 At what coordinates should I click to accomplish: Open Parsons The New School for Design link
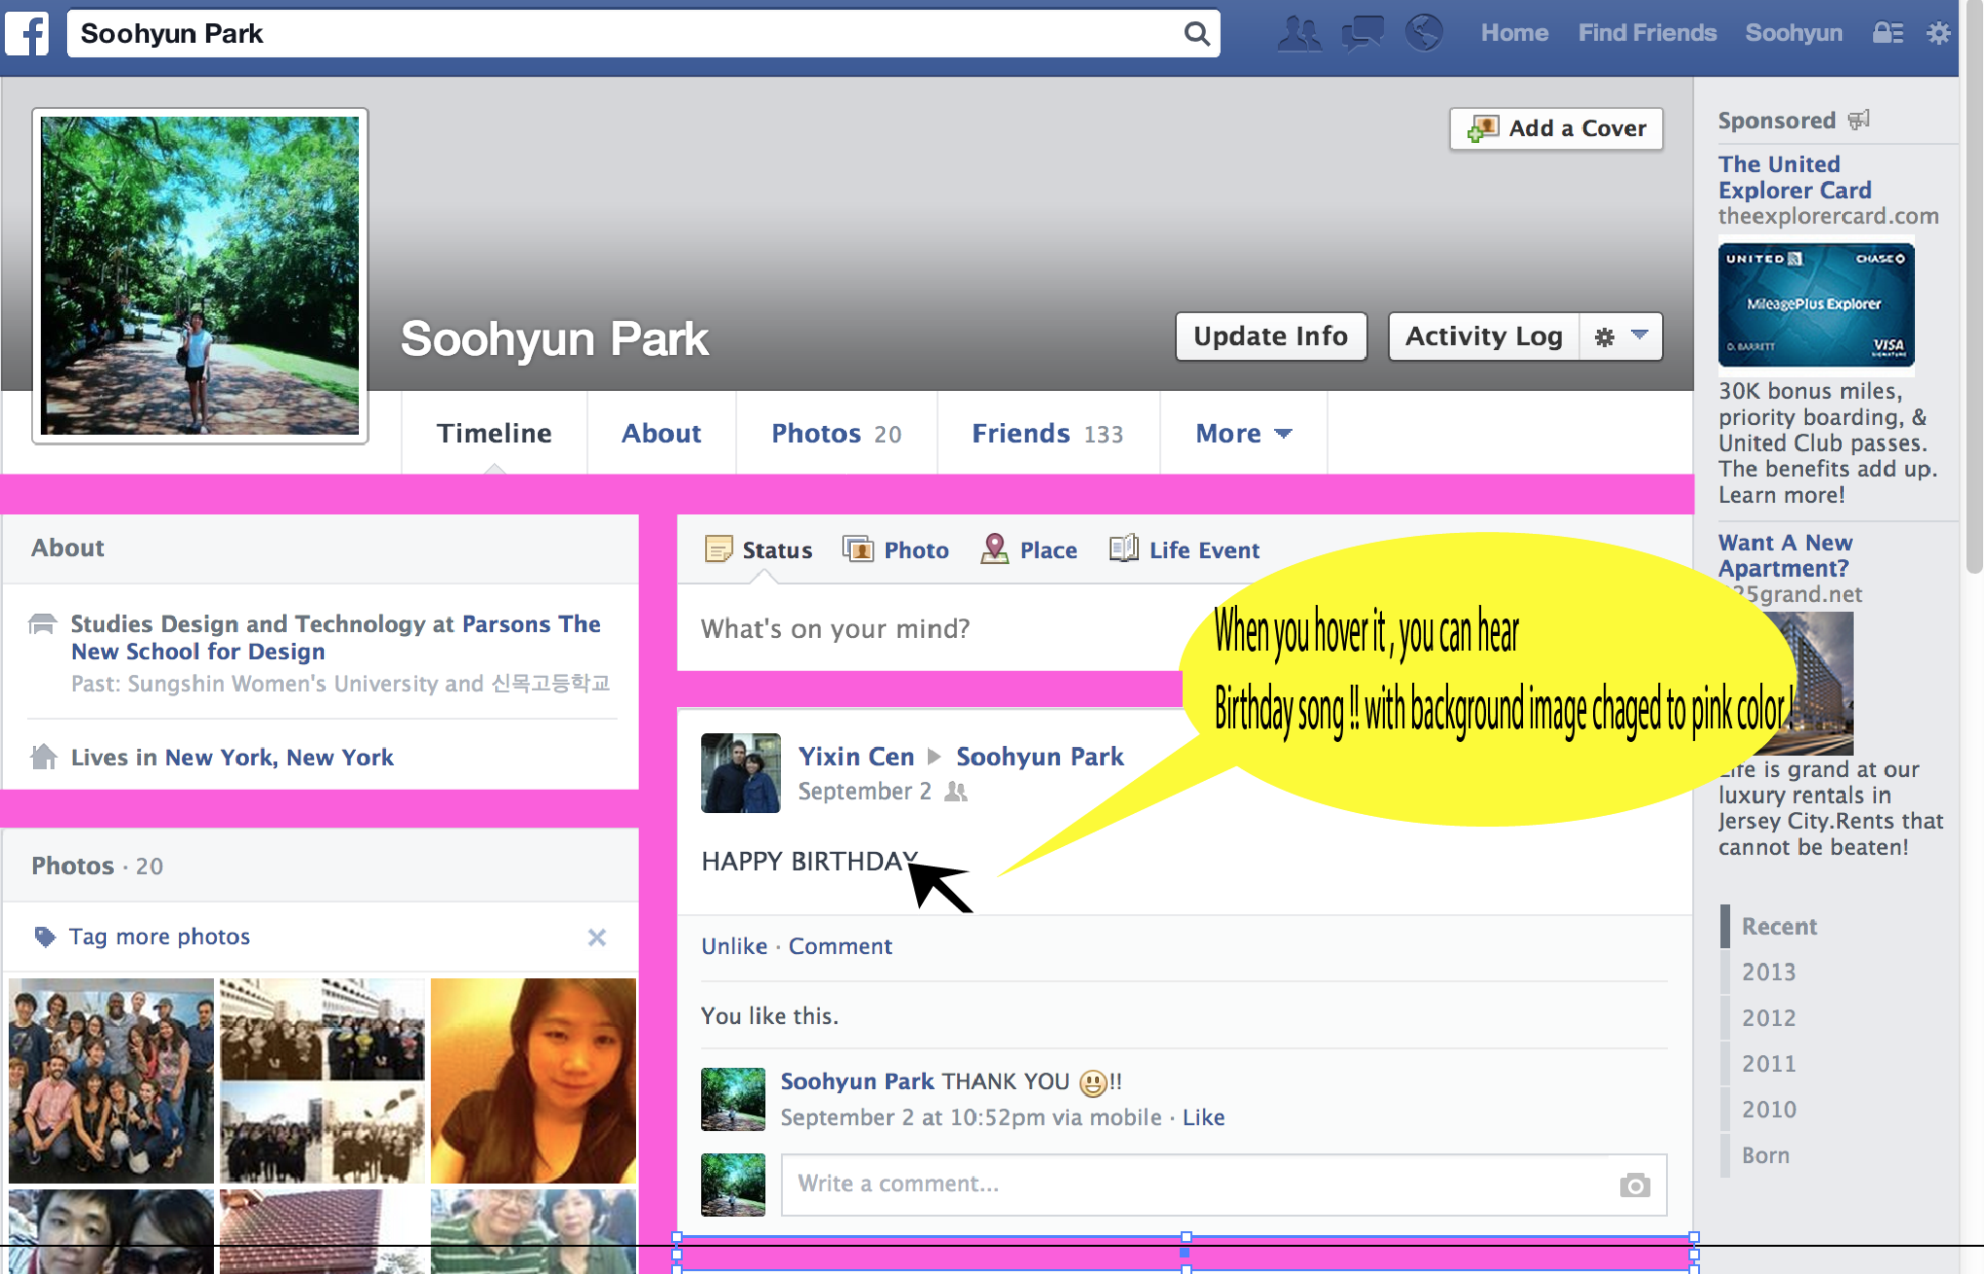point(336,638)
